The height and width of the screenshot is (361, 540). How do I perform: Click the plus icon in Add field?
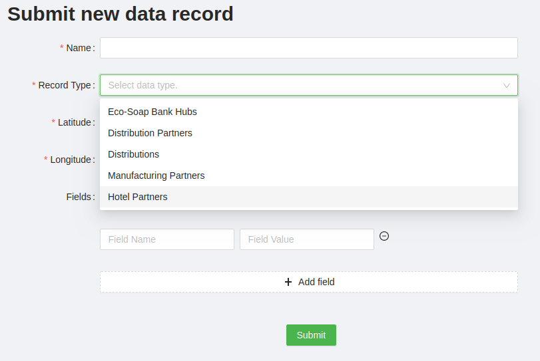click(288, 282)
